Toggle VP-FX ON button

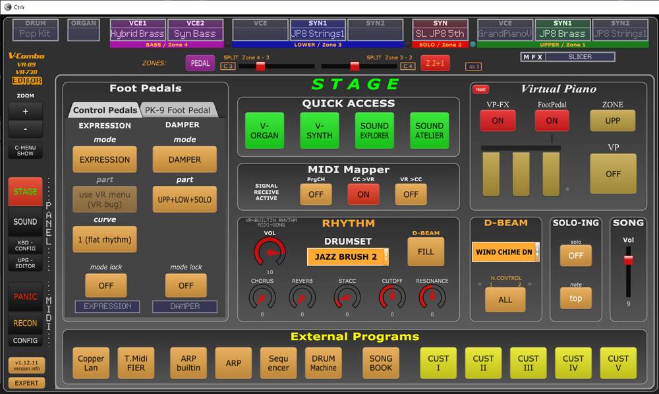(498, 121)
